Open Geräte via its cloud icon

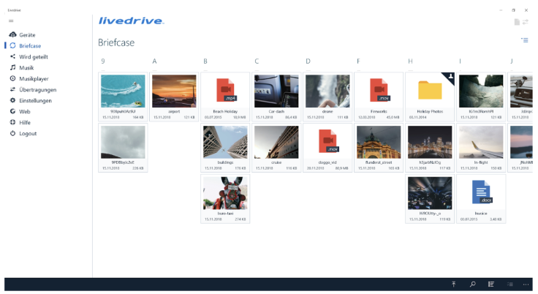pyautogui.click(x=12, y=34)
